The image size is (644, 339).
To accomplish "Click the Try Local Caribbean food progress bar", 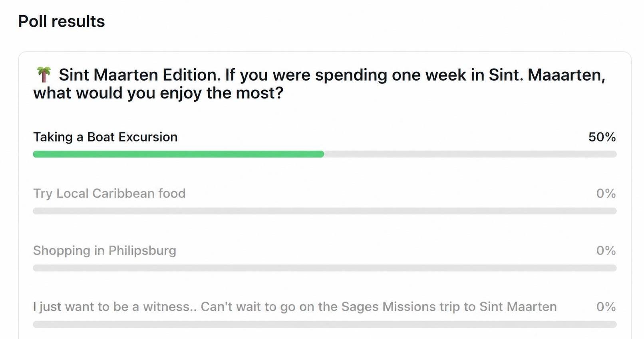I will [x=325, y=211].
